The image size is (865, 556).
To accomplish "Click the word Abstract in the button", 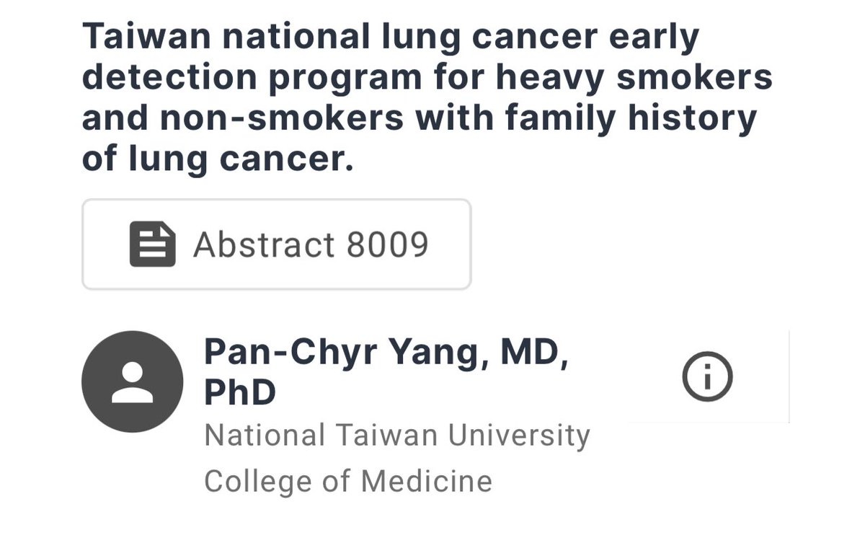I will click(264, 244).
